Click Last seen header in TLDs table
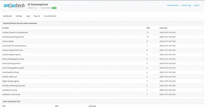This screenshot has width=205, height=108. coord(92,106)
